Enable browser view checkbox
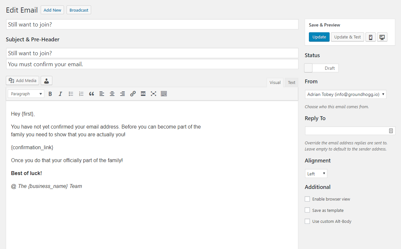The width and height of the screenshot is (401, 249). point(307,199)
